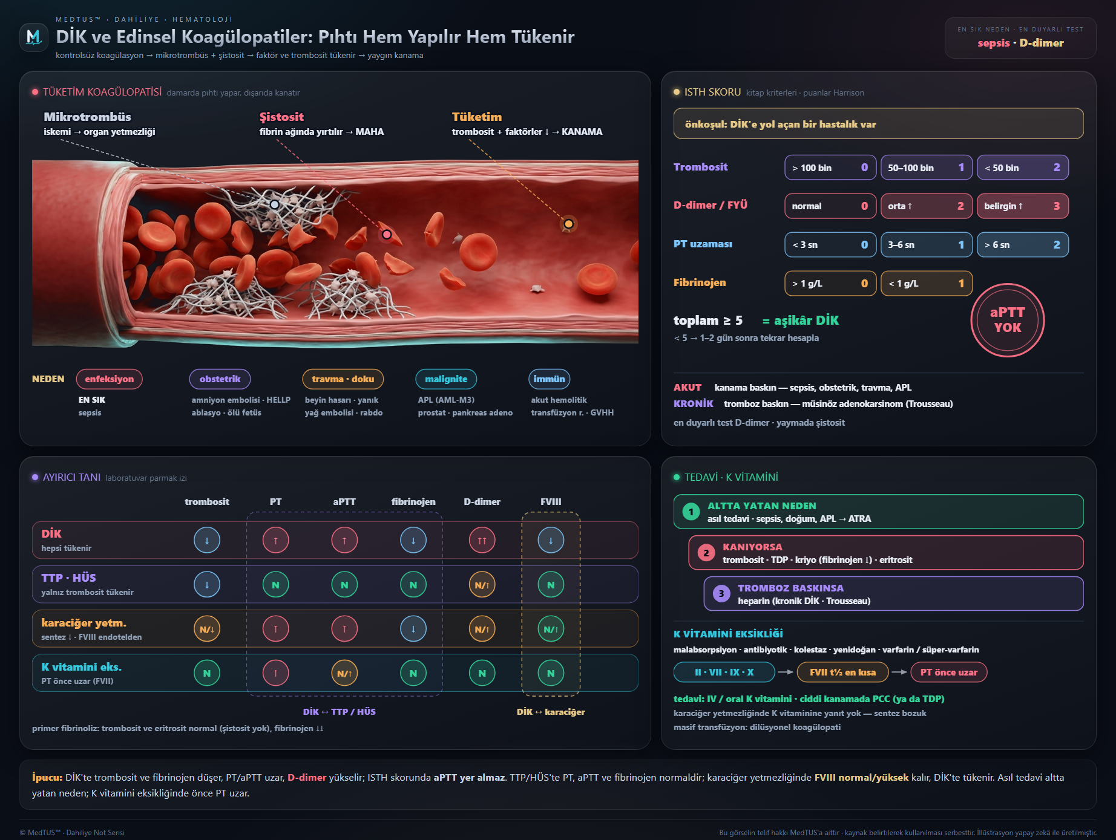Open the KANIYORSA treatment step box

click(885, 553)
